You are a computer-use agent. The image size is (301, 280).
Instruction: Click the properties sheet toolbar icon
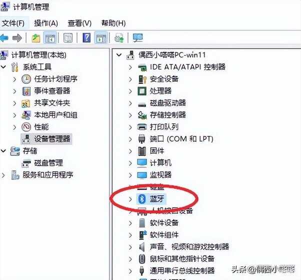(x=68, y=38)
